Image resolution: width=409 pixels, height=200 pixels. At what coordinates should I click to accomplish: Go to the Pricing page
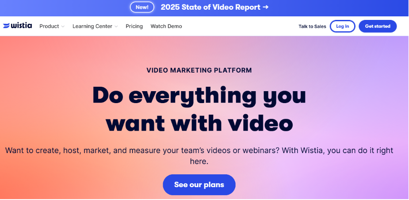tap(134, 27)
